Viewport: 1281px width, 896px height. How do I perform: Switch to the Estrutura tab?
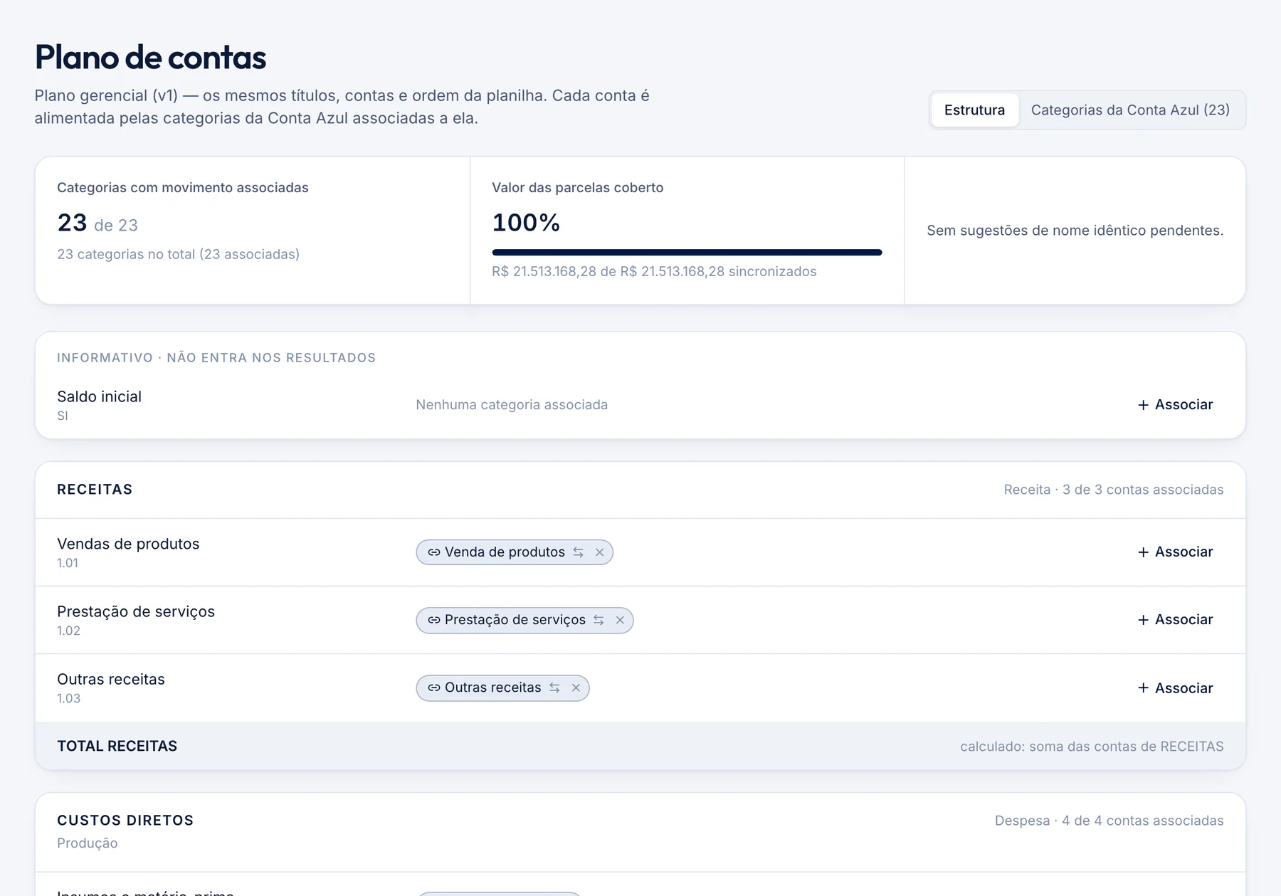974,110
